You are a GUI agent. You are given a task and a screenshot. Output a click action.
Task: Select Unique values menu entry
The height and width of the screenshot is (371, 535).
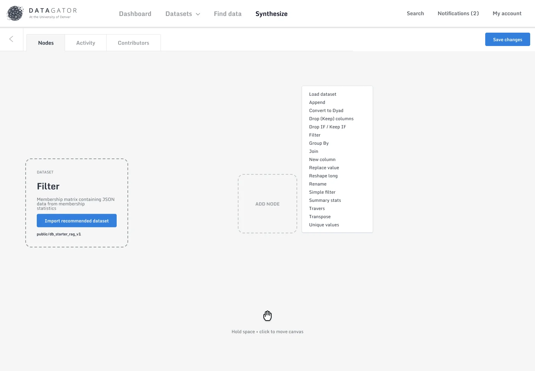324,225
